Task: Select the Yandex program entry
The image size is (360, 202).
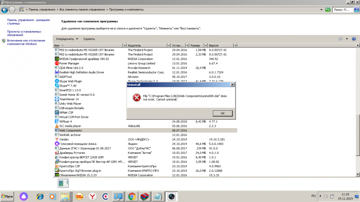Action: (x=64, y=139)
